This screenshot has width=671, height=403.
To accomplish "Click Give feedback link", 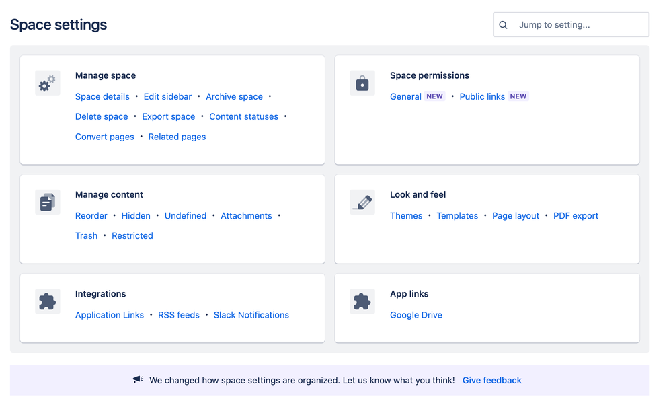I will 491,380.
